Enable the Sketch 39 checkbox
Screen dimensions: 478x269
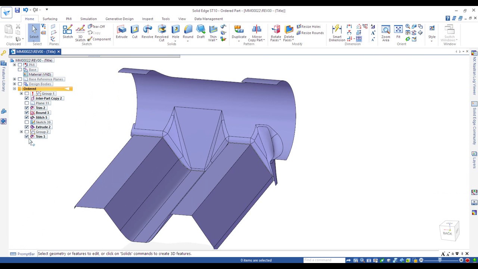pyautogui.click(x=27, y=122)
